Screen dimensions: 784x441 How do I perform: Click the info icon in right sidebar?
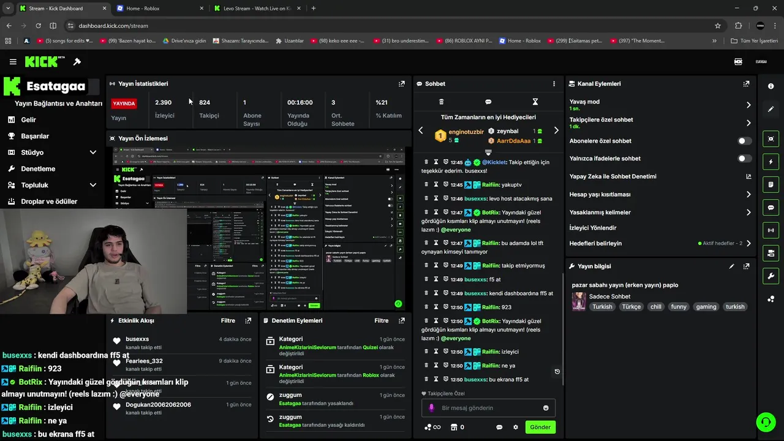coord(771,86)
